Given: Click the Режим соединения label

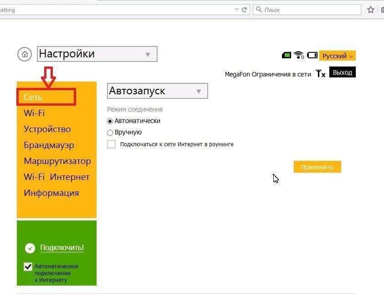Looking at the screenshot, I should (x=135, y=109).
